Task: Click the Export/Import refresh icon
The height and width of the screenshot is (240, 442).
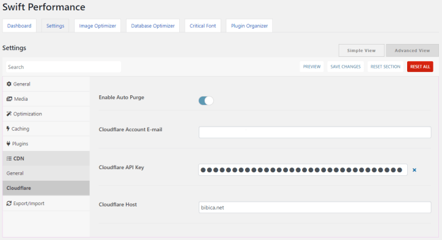Action: click(9, 203)
